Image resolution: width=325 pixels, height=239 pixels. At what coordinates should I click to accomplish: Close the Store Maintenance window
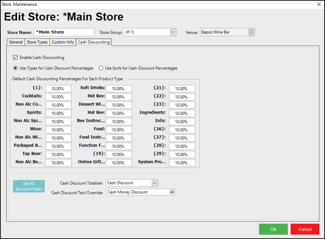click(x=319, y=4)
